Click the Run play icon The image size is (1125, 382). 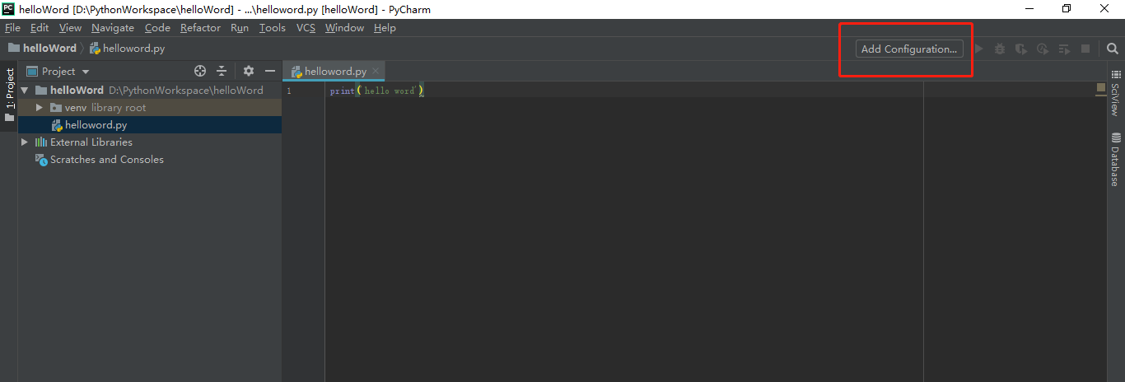979,49
